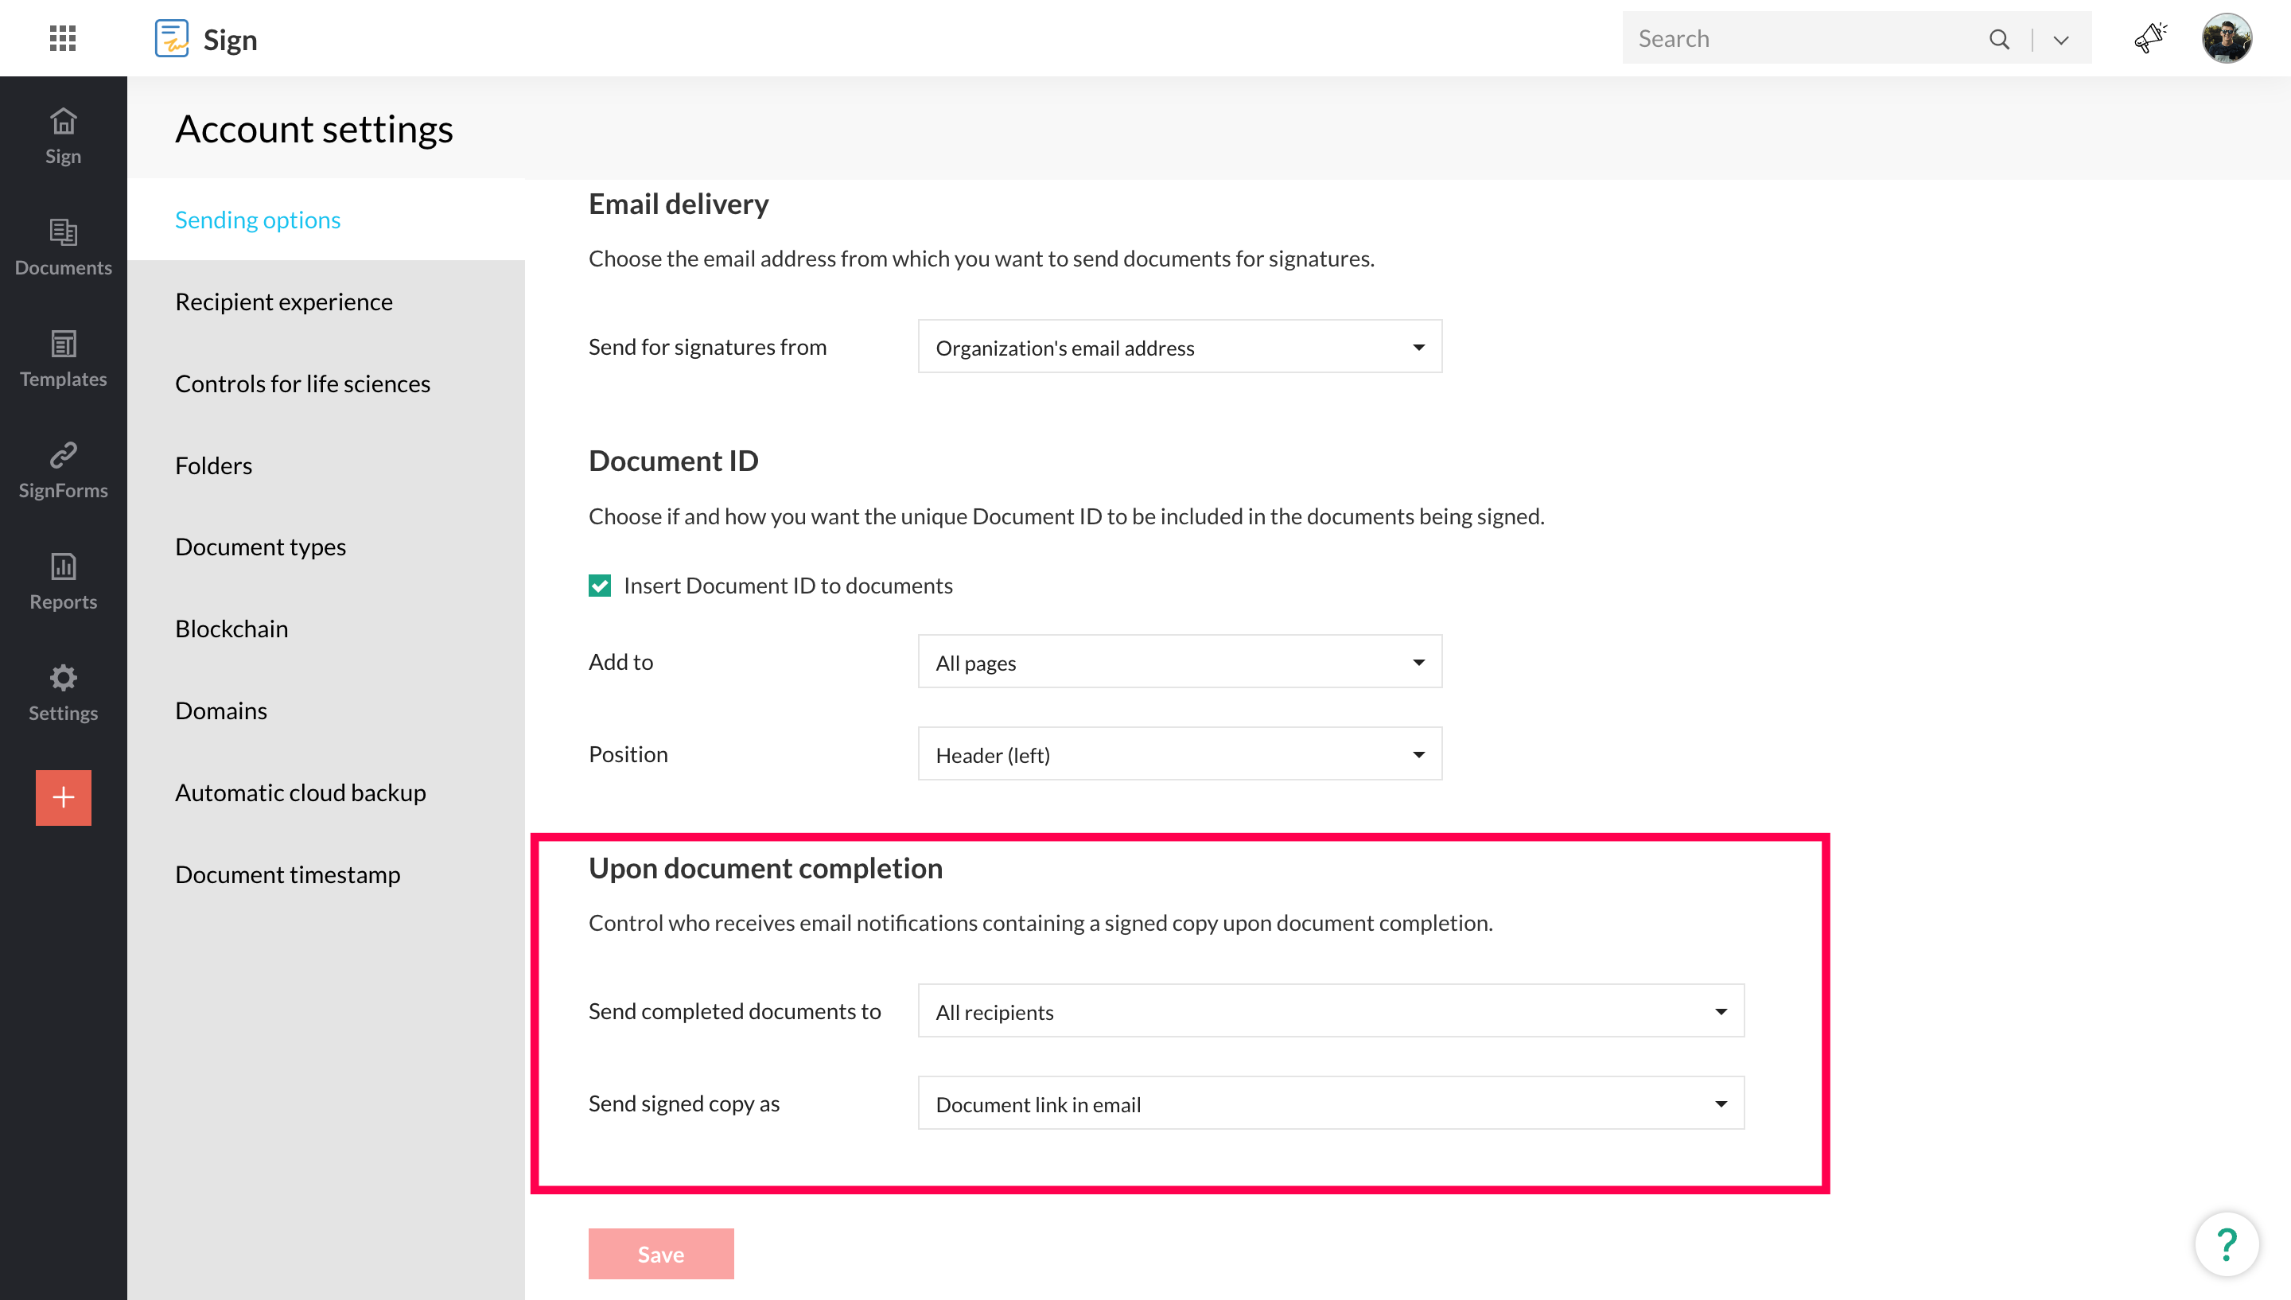Select the Blockchain settings tab
The image size is (2291, 1300).
(x=231, y=629)
